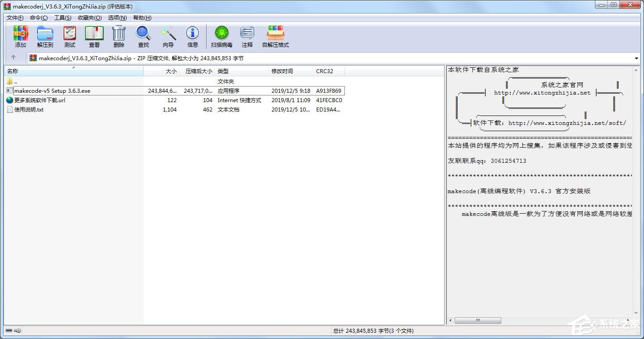Sort by CRC32 column header
Image resolution: width=644 pixels, height=339 pixels.
(x=329, y=71)
